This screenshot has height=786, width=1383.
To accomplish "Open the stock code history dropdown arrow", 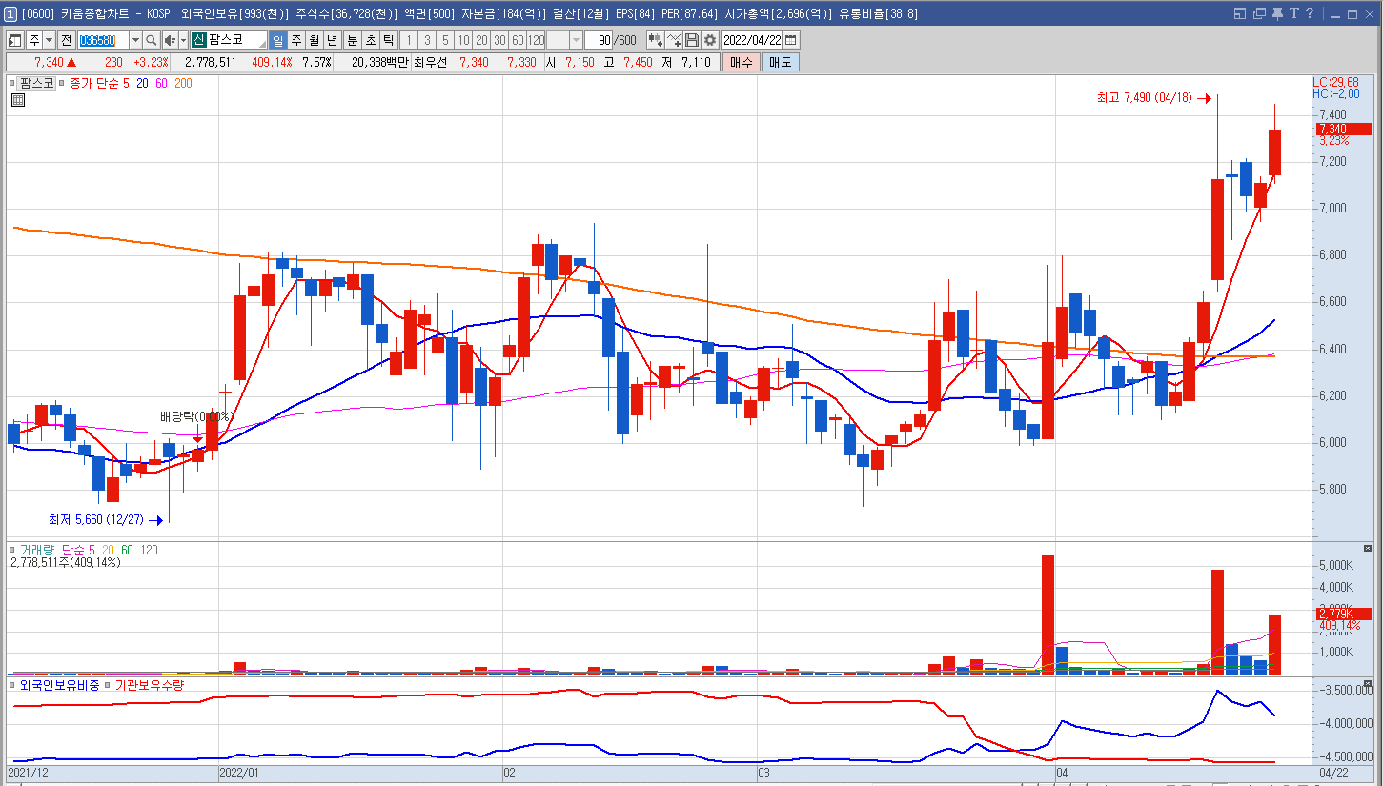I will [x=134, y=40].
